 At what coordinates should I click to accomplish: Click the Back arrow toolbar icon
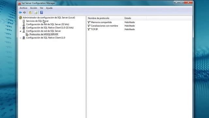(x=20, y=12)
